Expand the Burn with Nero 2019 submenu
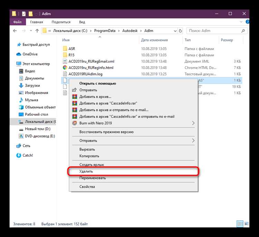 tap(193, 123)
